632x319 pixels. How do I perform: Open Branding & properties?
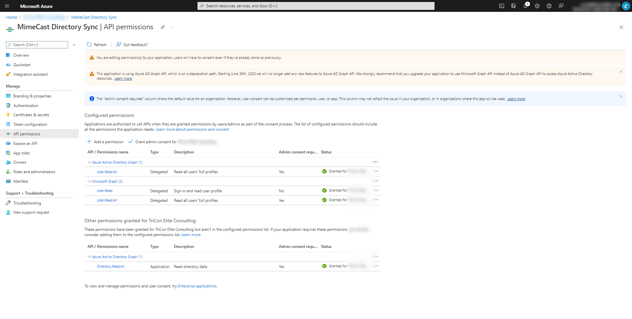tap(32, 96)
